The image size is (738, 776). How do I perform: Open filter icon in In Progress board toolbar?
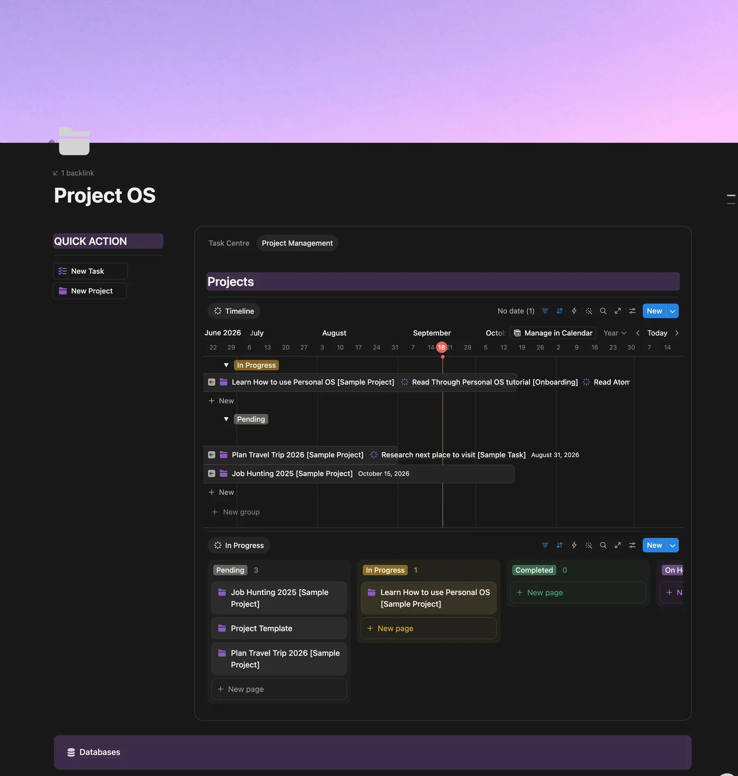coord(545,545)
